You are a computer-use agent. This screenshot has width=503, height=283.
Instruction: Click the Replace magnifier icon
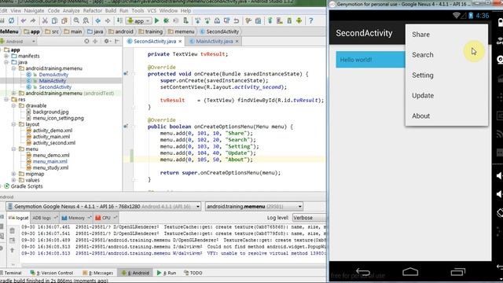coord(86,21)
